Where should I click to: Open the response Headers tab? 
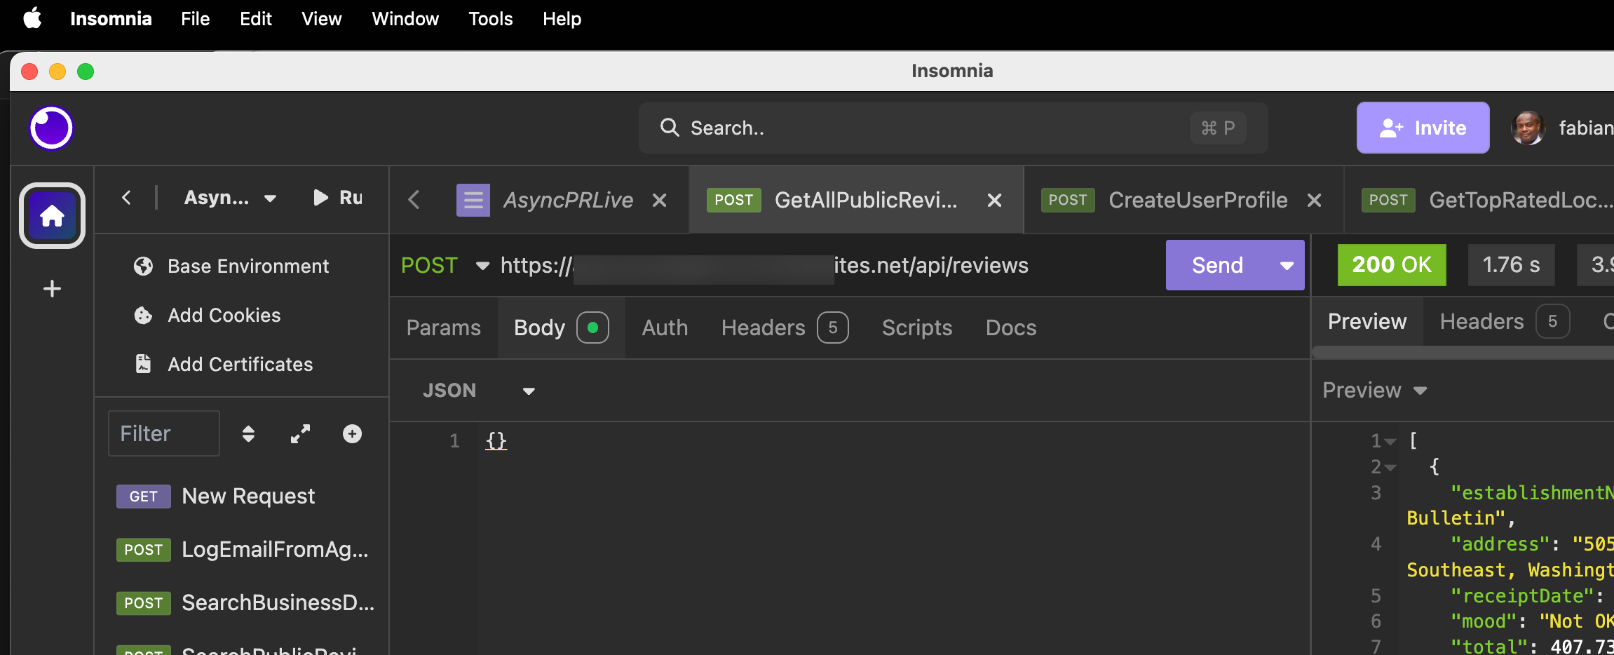click(x=1504, y=321)
